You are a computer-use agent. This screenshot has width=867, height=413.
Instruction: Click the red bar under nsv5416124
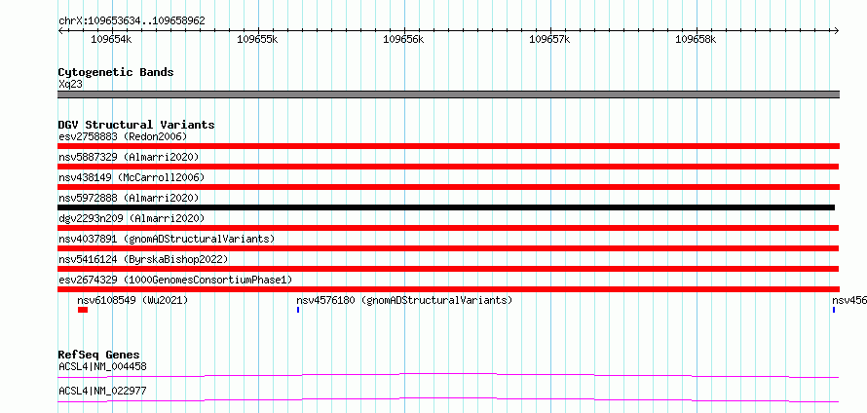(448, 269)
